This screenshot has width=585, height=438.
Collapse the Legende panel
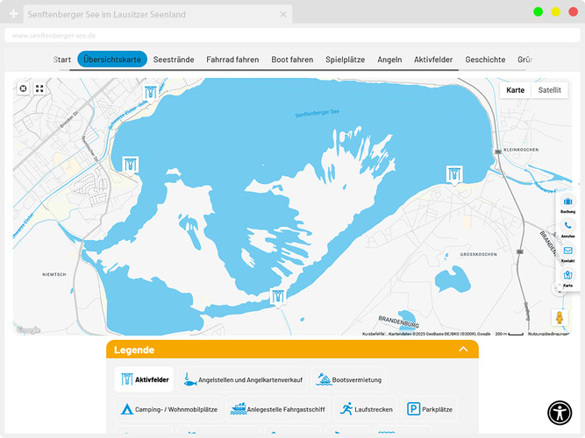pos(463,350)
